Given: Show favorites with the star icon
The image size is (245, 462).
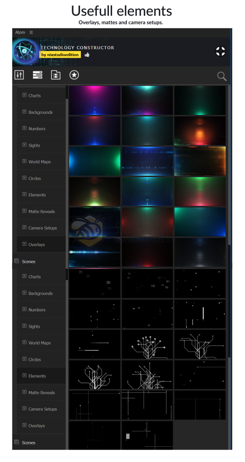Looking at the screenshot, I should pyautogui.click(x=74, y=75).
